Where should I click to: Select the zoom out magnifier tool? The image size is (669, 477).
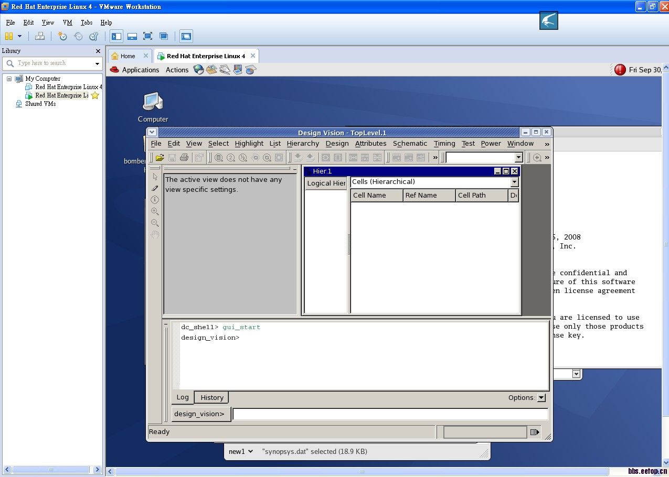click(155, 223)
